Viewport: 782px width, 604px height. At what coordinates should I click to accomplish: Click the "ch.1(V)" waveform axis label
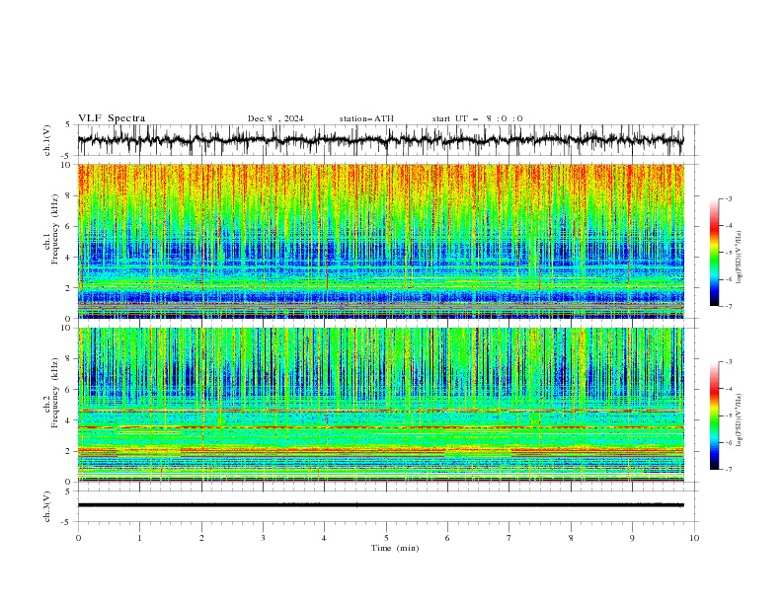(47, 140)
